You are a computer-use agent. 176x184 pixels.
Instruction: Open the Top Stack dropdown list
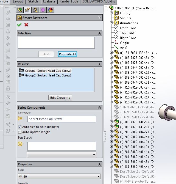click(94, 154)
